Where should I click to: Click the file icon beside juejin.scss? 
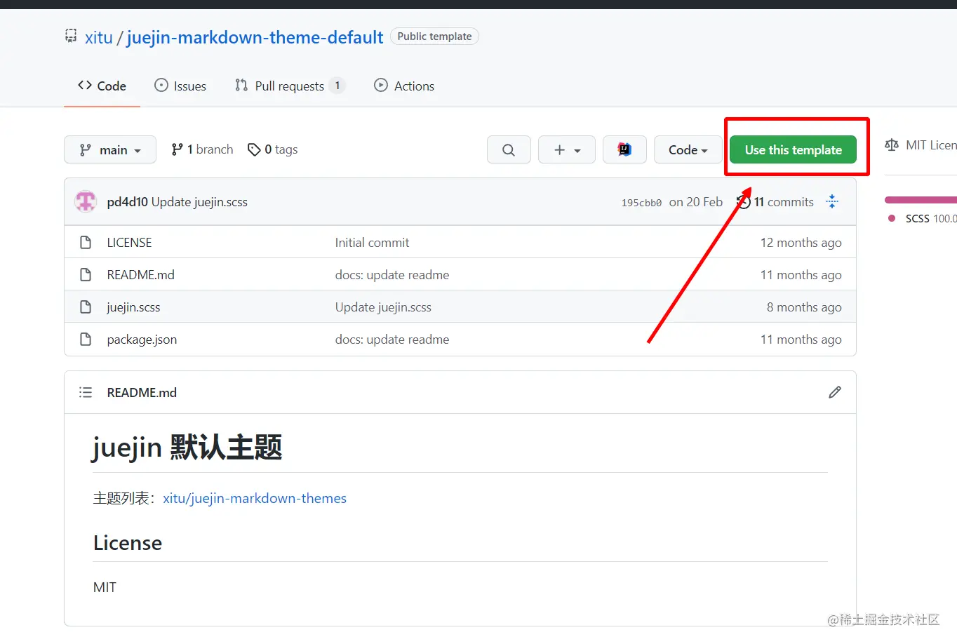(86, 307)
